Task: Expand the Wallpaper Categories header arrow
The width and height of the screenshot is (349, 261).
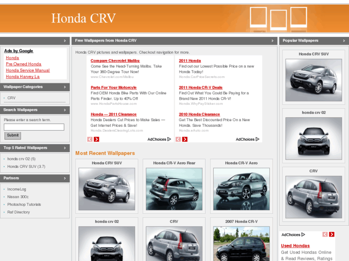Action: coord(65,87)
